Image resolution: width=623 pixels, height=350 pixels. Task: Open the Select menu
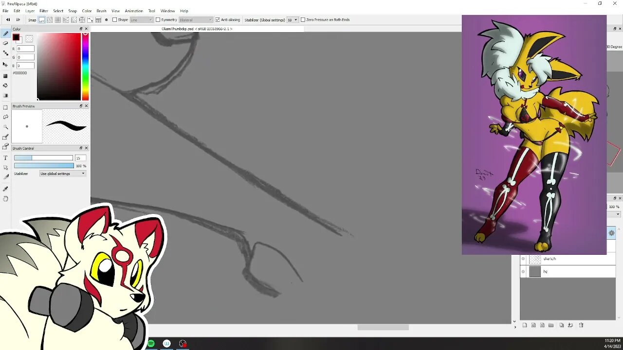[x=58, y=11]
